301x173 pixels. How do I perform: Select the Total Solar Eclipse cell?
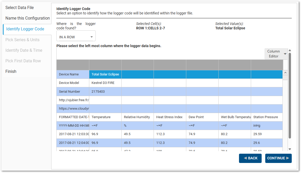[x=105, y=74]
